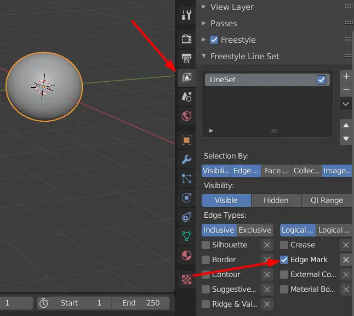Open the Physics properties tab
Viewport: 354px width, 316px height.
[186, 198]
